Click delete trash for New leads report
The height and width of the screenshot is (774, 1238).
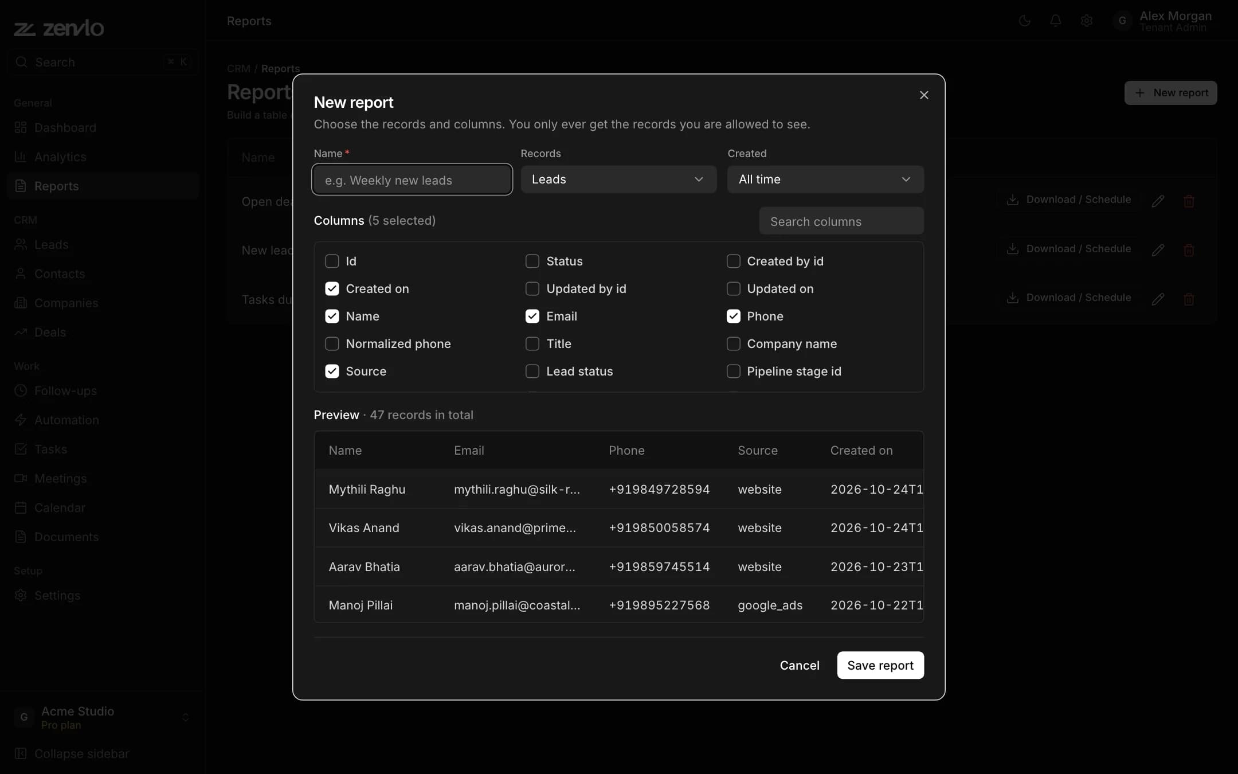click(x=1189, y=250)
